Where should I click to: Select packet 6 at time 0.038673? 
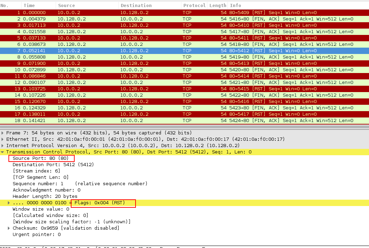point(184,44)
